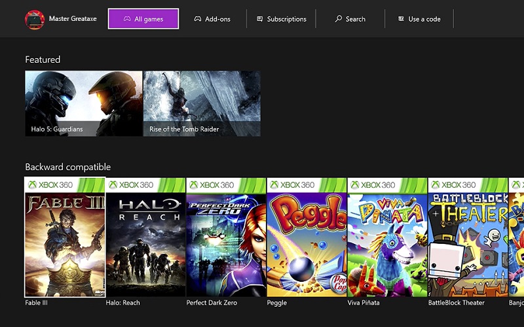Viewport: 524px width, 327px height.
Task: Click the Peggle title text
Action: click(276, 303)
